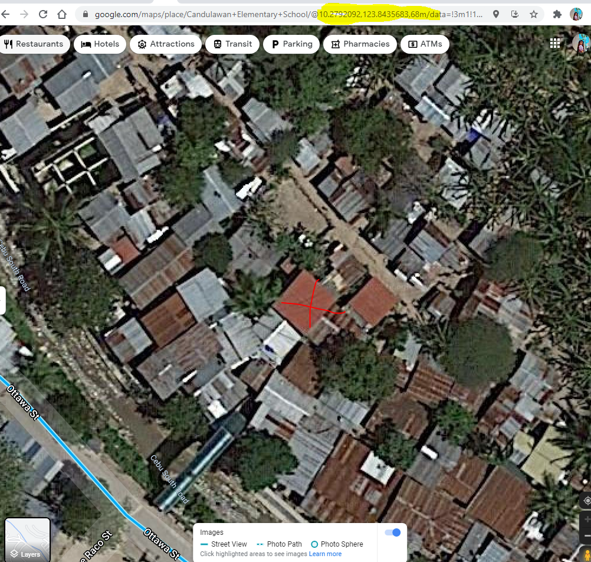Activate the Street View pegman

[586, 554]
